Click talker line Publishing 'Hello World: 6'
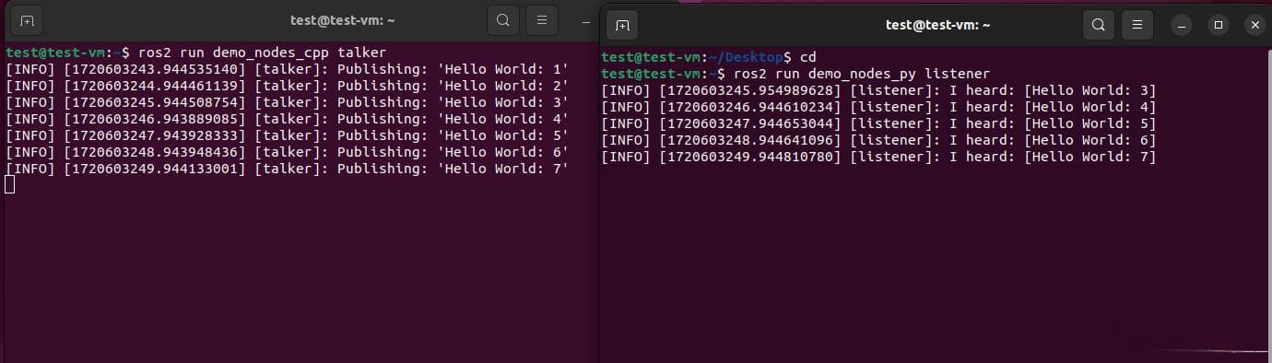Screen dimensions: 1272x363 (287, 152)
